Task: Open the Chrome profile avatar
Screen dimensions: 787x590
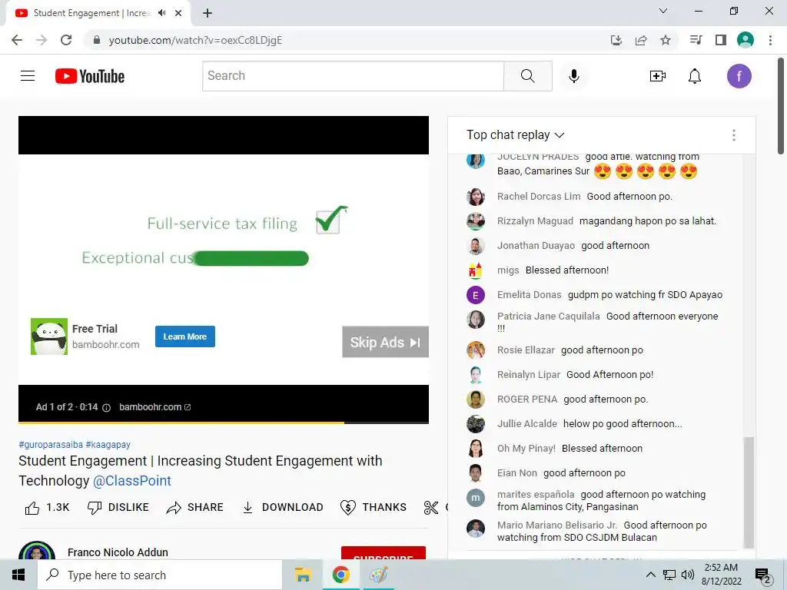Action: point(745,40)
